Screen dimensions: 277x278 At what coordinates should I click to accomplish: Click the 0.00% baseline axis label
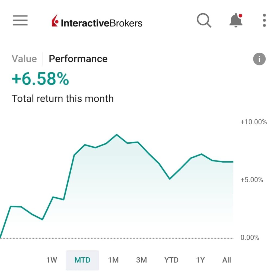pyautogui.click(x=250, y=238)
